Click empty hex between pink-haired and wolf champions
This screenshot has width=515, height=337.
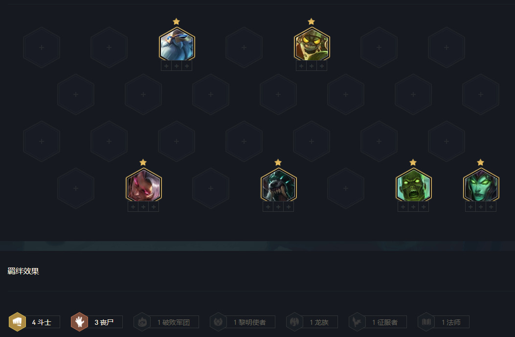[211, 188]
